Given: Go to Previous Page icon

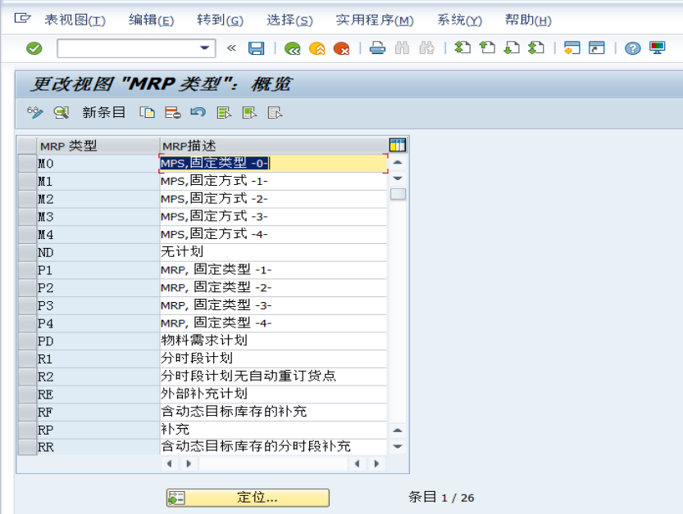Looking at the screenshot, I should point(487,47).
